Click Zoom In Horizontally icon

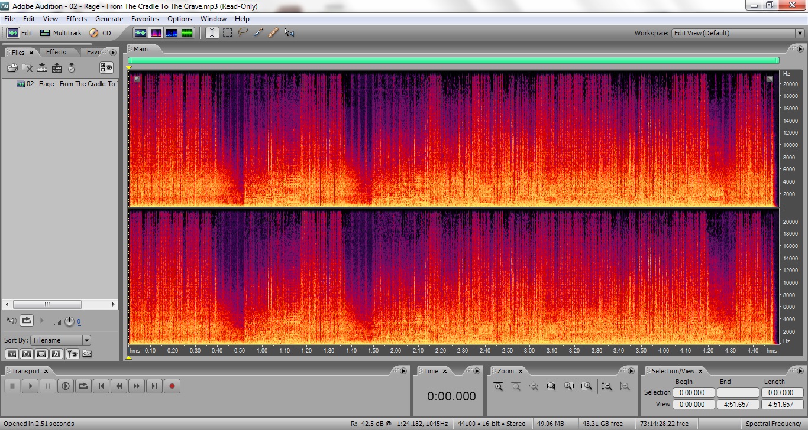click(x=498, y=386)
